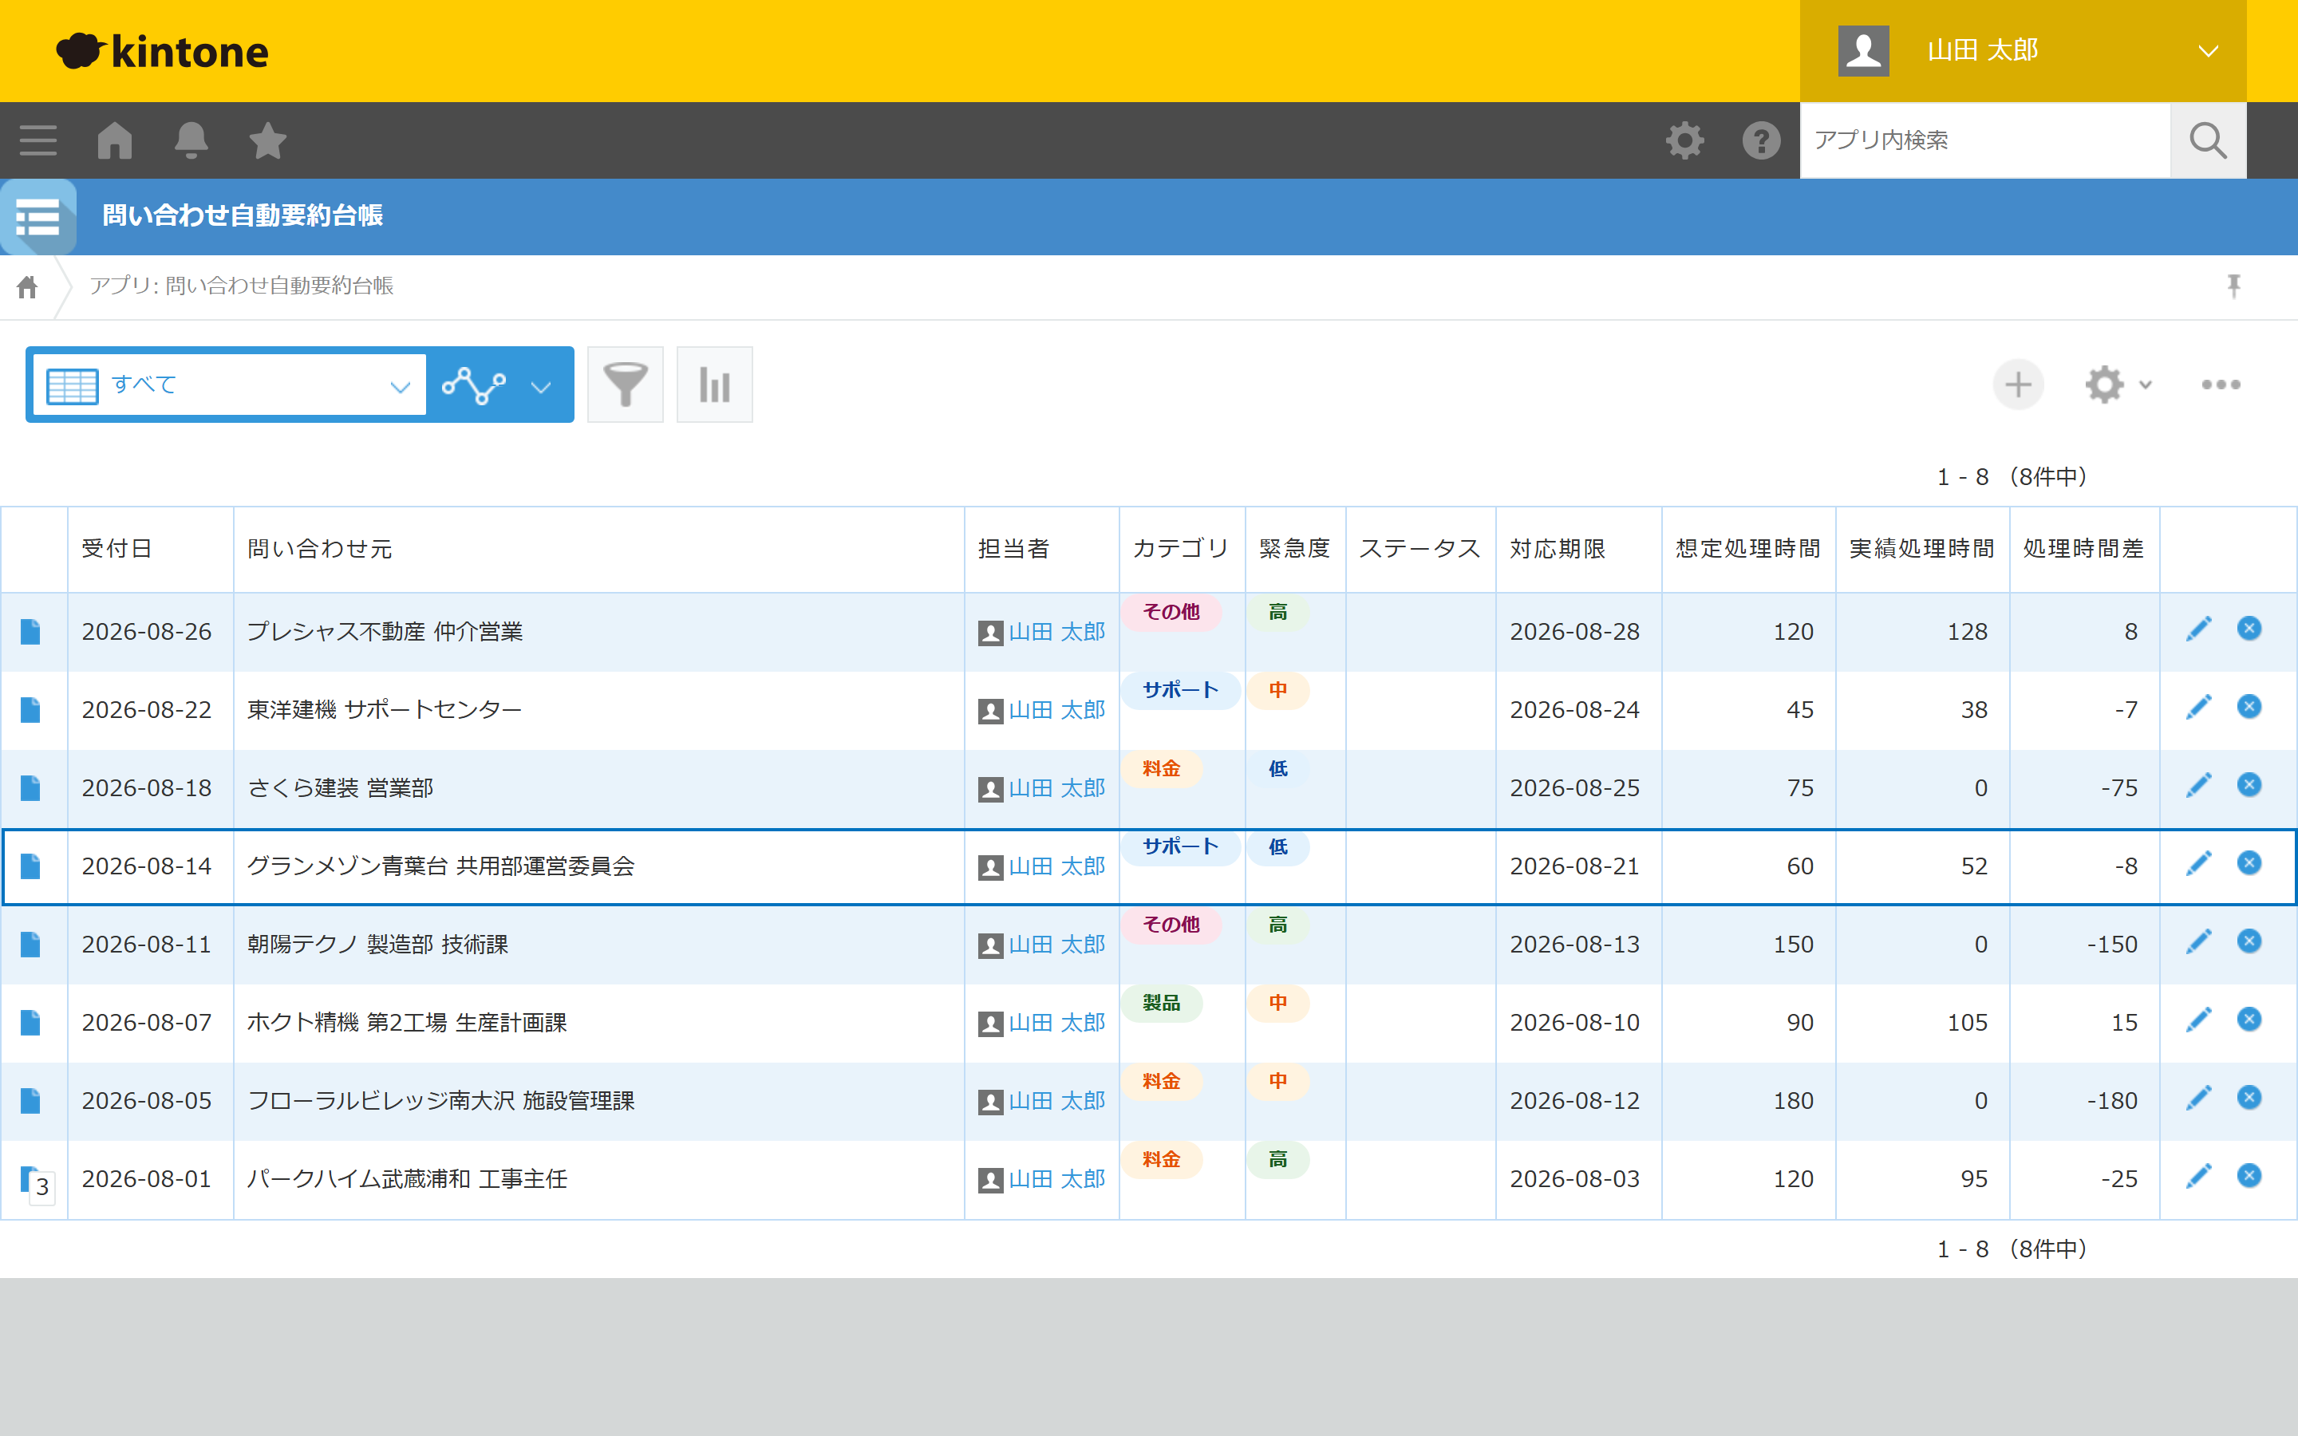The image size is (2298, 1436).
Task: Go to the kintone portal home icon
Action: 115,140
